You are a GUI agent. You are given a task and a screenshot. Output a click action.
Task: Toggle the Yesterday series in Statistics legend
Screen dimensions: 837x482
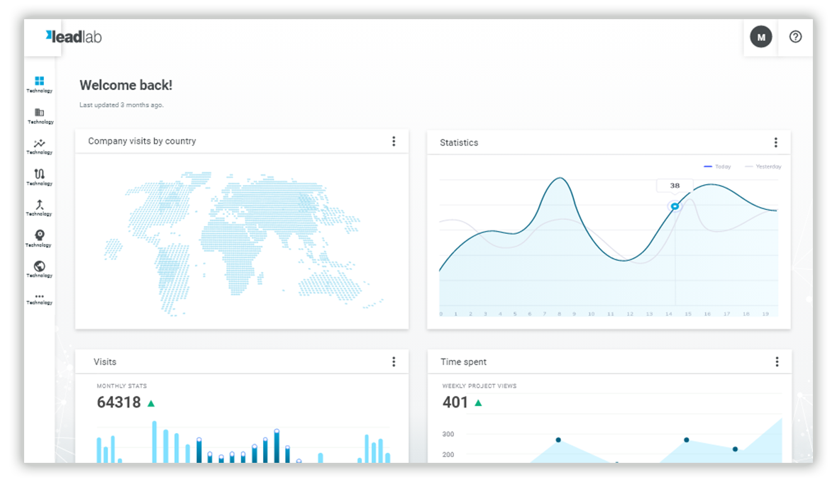[765, 166]
